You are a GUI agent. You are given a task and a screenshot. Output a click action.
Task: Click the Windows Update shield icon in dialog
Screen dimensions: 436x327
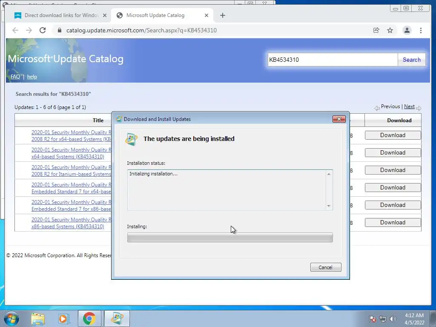pos(131,139)
